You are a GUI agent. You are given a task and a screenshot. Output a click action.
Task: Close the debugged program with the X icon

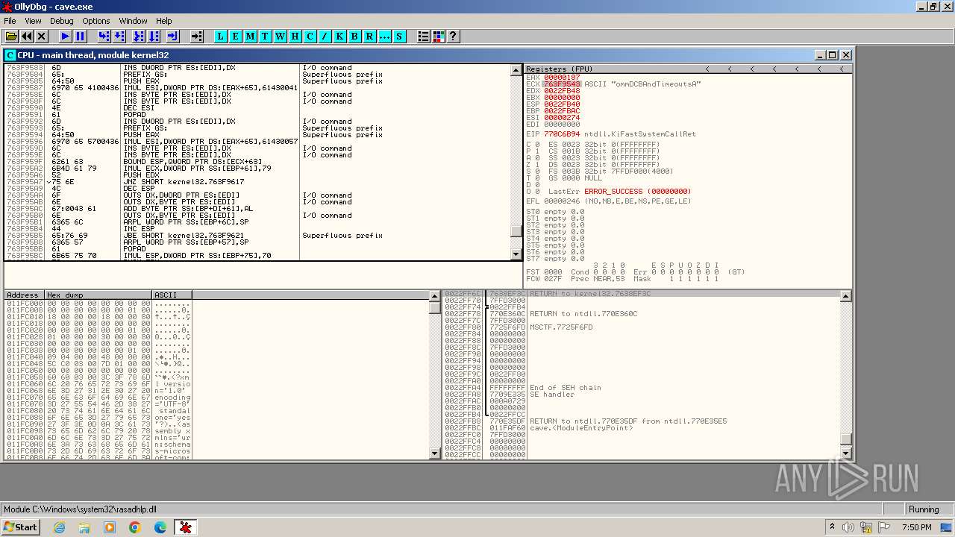tap(42, 36)
